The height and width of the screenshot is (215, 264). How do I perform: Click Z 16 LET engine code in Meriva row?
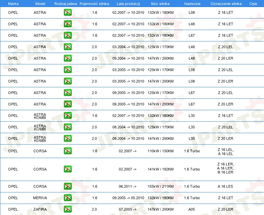pos(226,198)
